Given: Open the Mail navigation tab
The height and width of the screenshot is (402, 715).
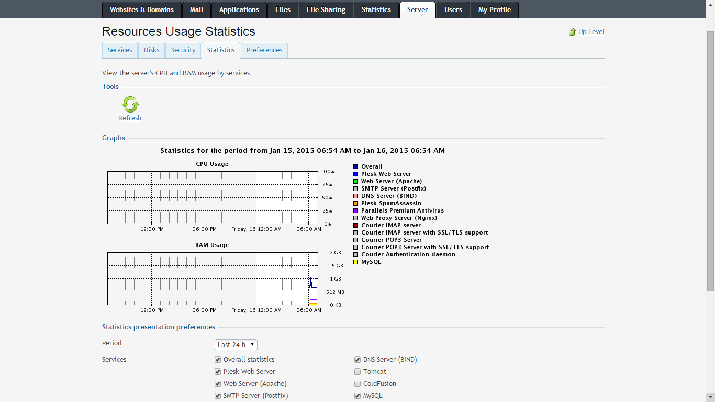Looking at the screenshot, I should coord(196,10).
